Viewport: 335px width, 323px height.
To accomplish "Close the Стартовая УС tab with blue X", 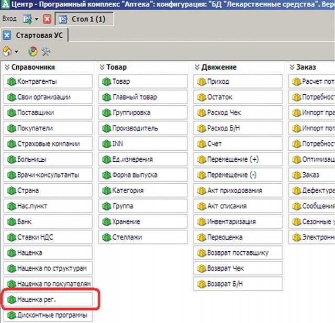I will click(7, 36).
